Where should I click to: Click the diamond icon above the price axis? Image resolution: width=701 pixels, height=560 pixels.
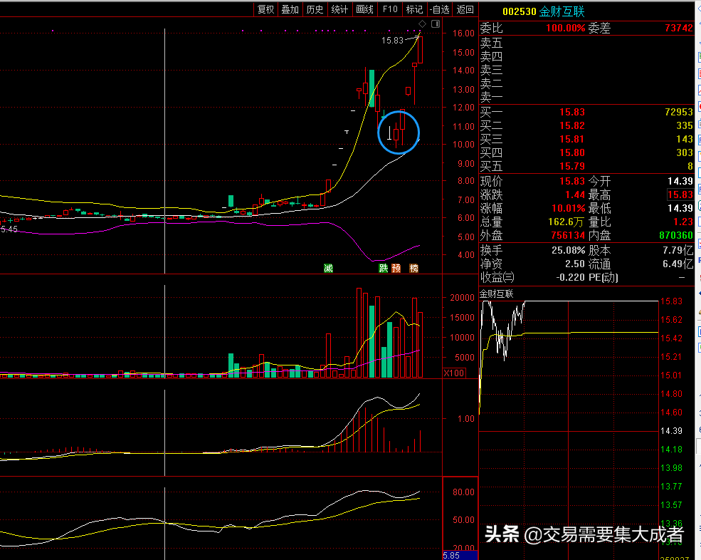pyautogui.click(x=422, y=25)
